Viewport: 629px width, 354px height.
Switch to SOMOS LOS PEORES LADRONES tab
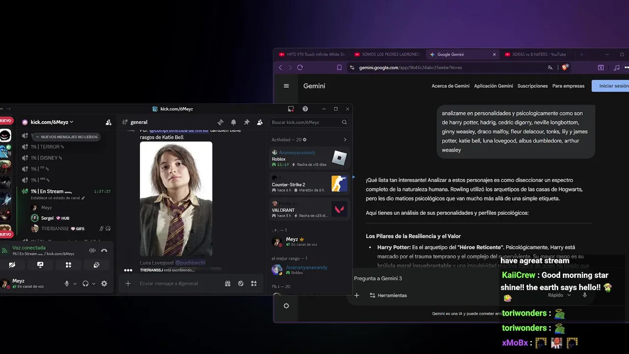tap(388, 55)
